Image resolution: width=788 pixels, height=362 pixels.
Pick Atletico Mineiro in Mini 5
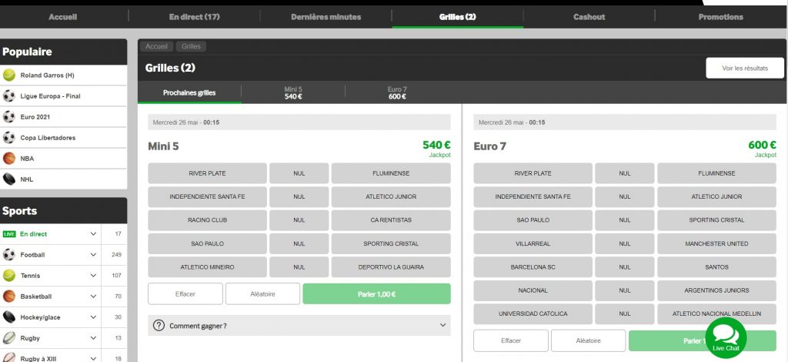[x=207, y=267]
